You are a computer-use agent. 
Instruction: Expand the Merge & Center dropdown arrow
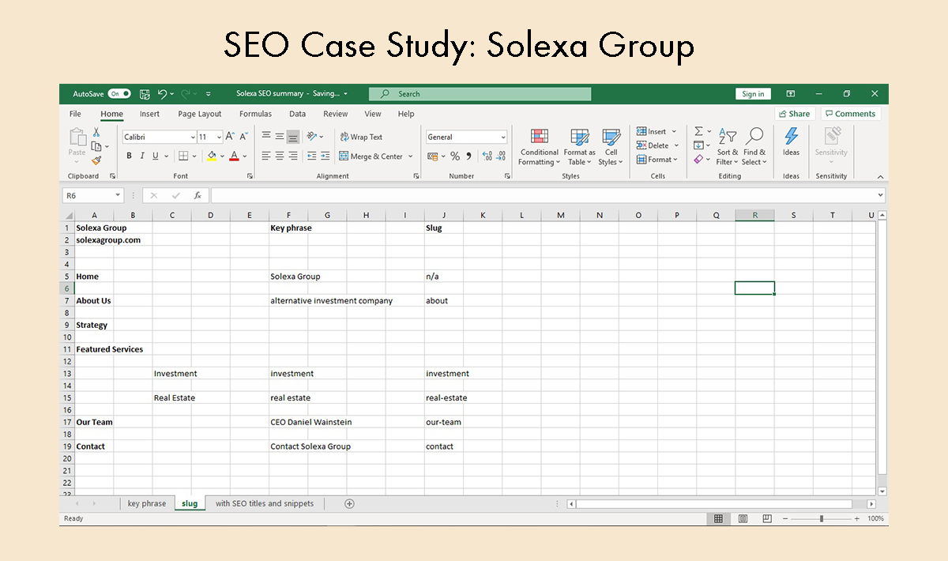click(411, 156)
